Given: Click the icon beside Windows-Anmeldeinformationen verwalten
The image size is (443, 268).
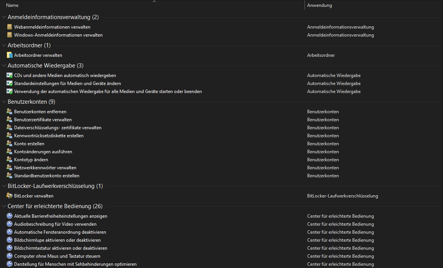Looking at the screenshot, I should [10, 35].
